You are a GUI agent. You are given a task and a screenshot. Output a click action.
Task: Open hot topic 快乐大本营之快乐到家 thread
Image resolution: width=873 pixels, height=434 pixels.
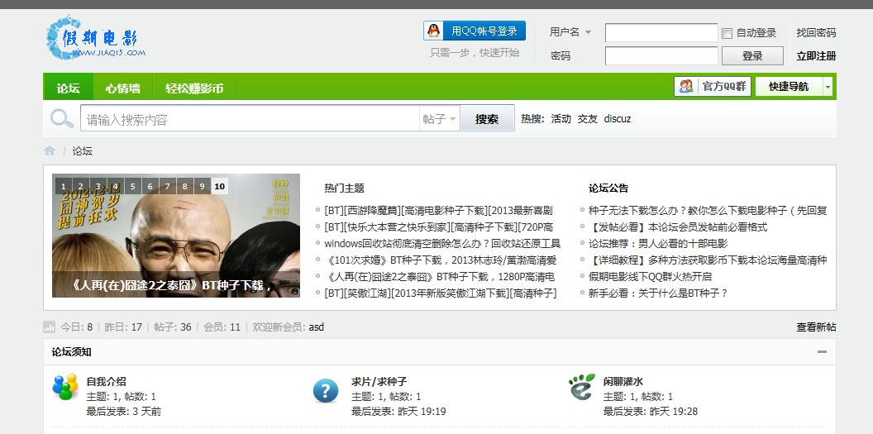click(439, 227)
